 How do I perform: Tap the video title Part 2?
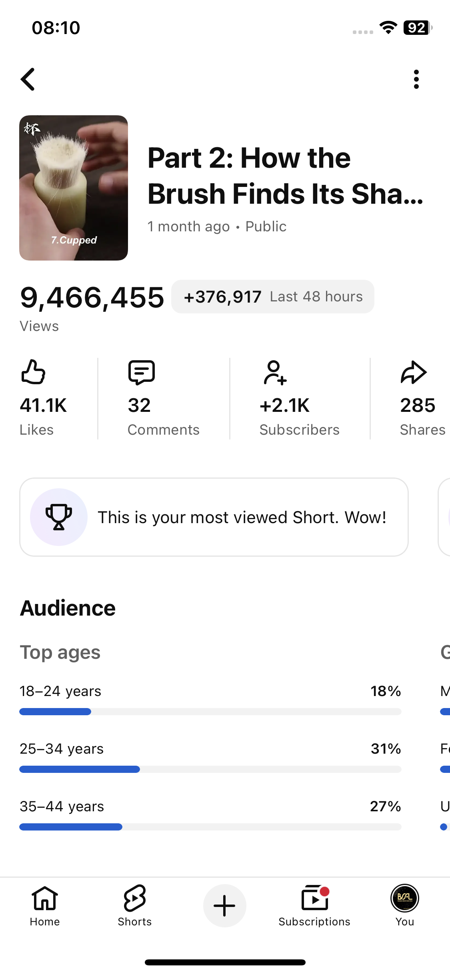coord(285,176)
